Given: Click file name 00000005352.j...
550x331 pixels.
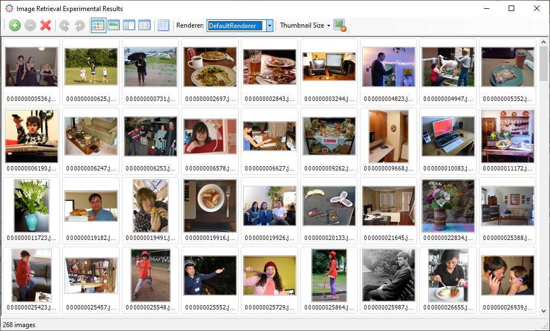Looking at the screenshot, I should point(508,99).
